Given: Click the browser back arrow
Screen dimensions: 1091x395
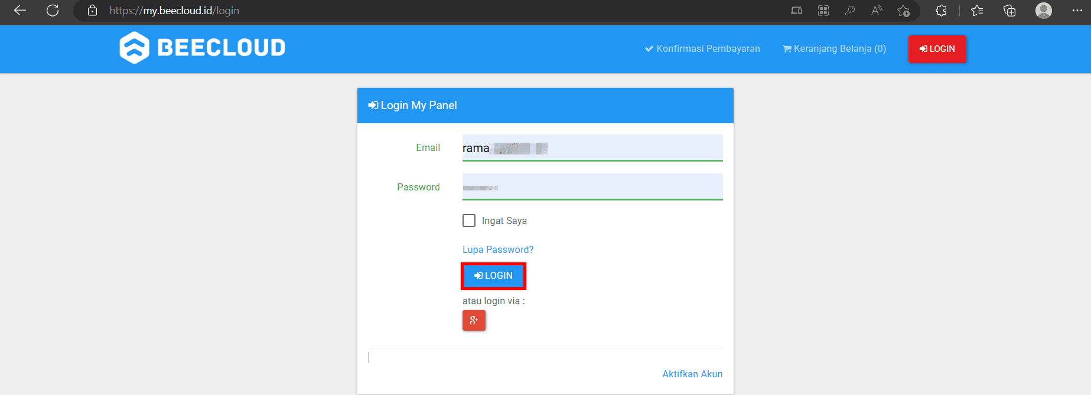Looking at the screenshot, I should tap(20, 11).
